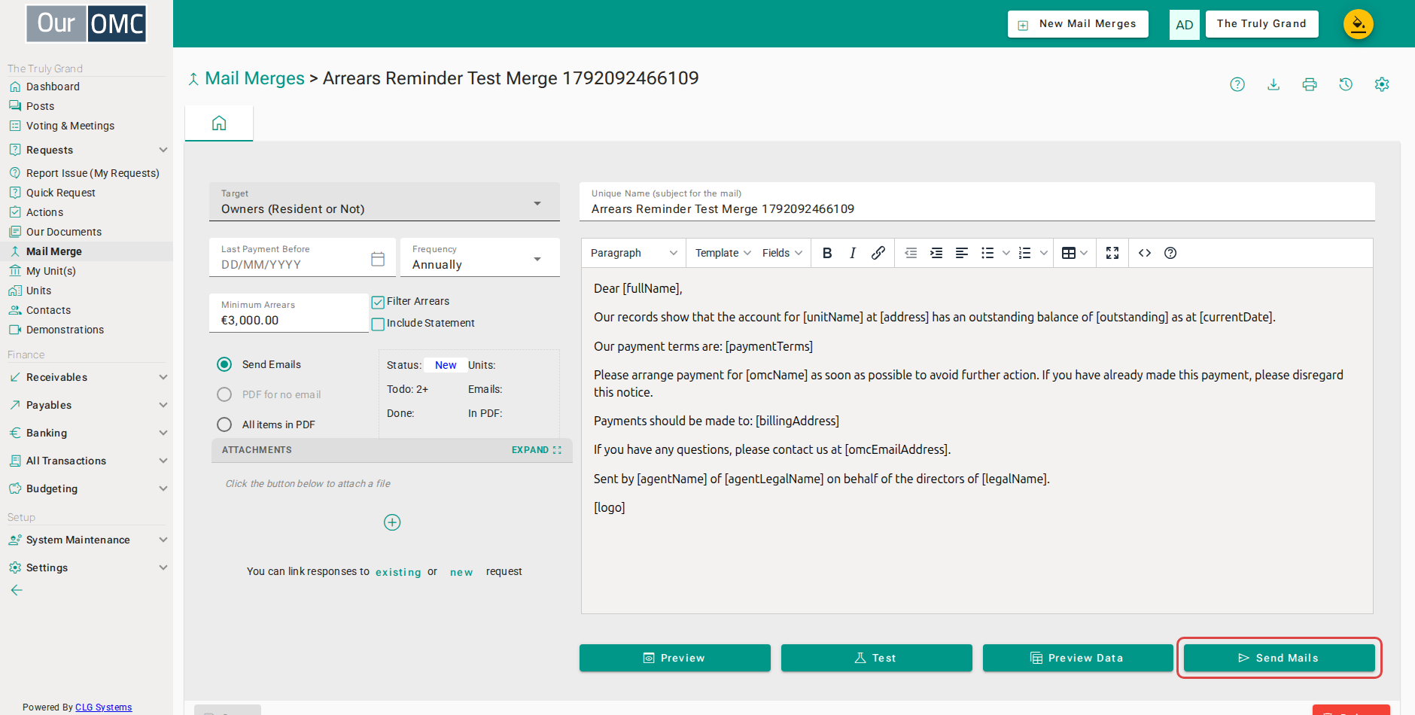Open the settings gear icon in header

[x=1382, y=84]
